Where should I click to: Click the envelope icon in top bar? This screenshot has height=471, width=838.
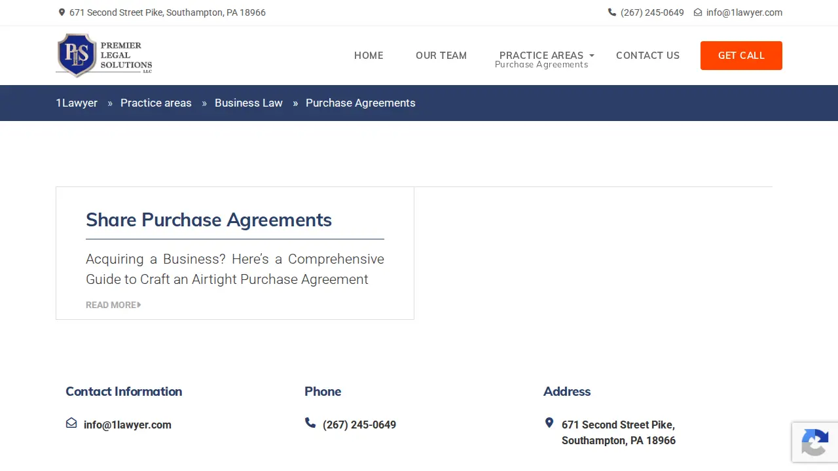698,12
